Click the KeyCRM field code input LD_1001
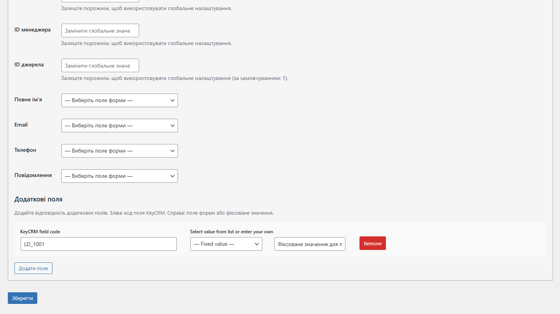This screenshot has width=560, height=314. pyautogui.click(x=98, y=244)
